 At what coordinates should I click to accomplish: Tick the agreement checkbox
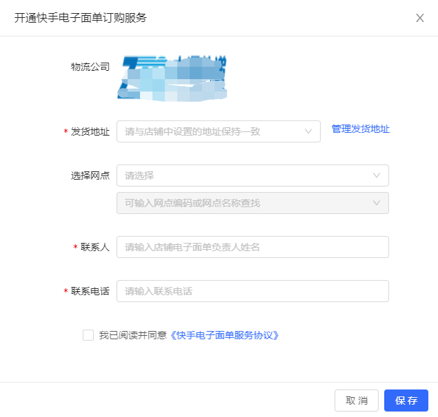88,335
